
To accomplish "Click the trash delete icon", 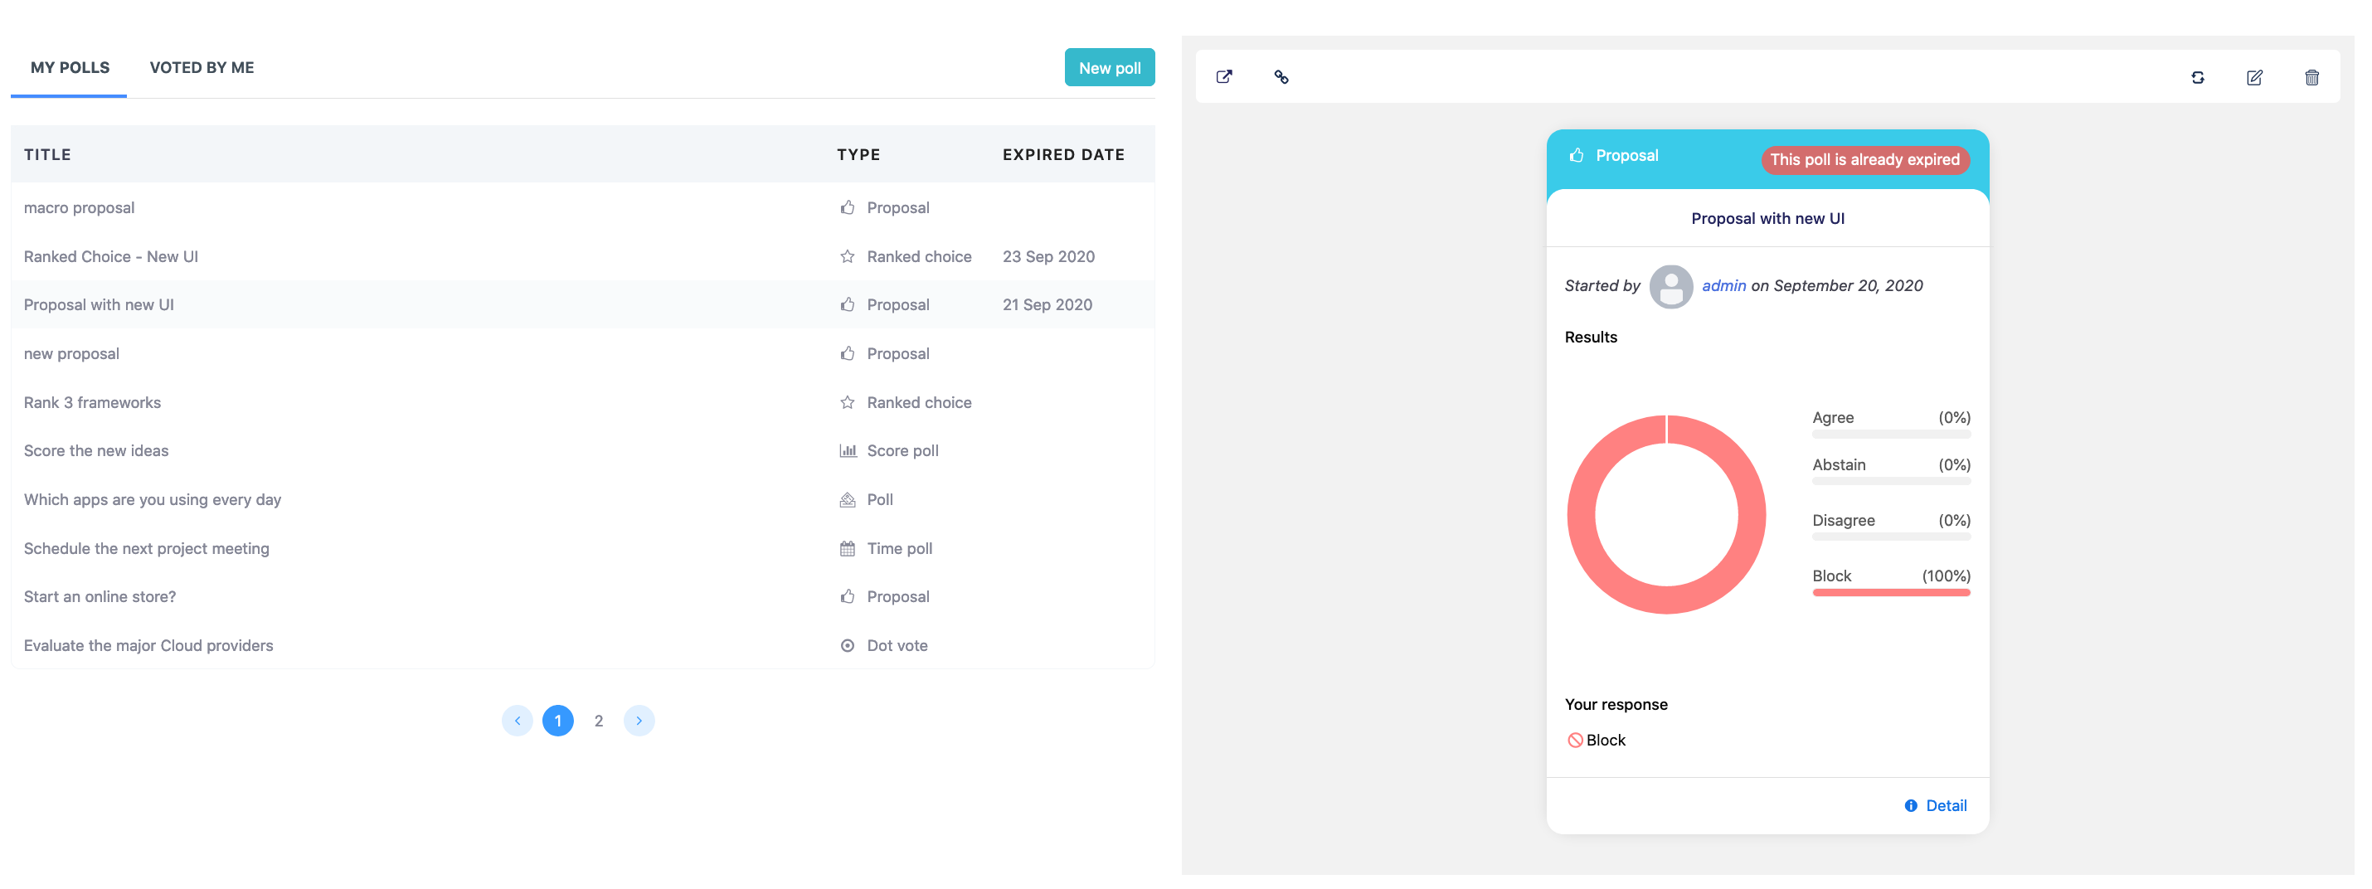I will [2311, 78].
